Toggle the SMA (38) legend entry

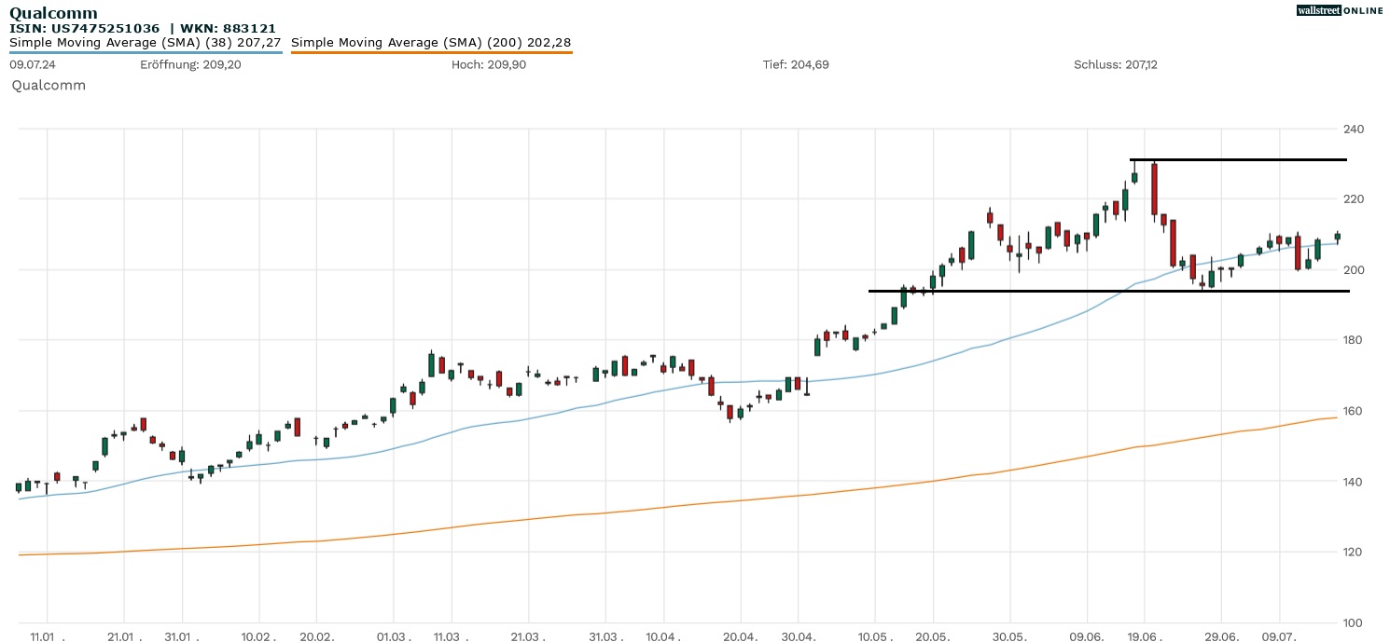pos(146,43)
